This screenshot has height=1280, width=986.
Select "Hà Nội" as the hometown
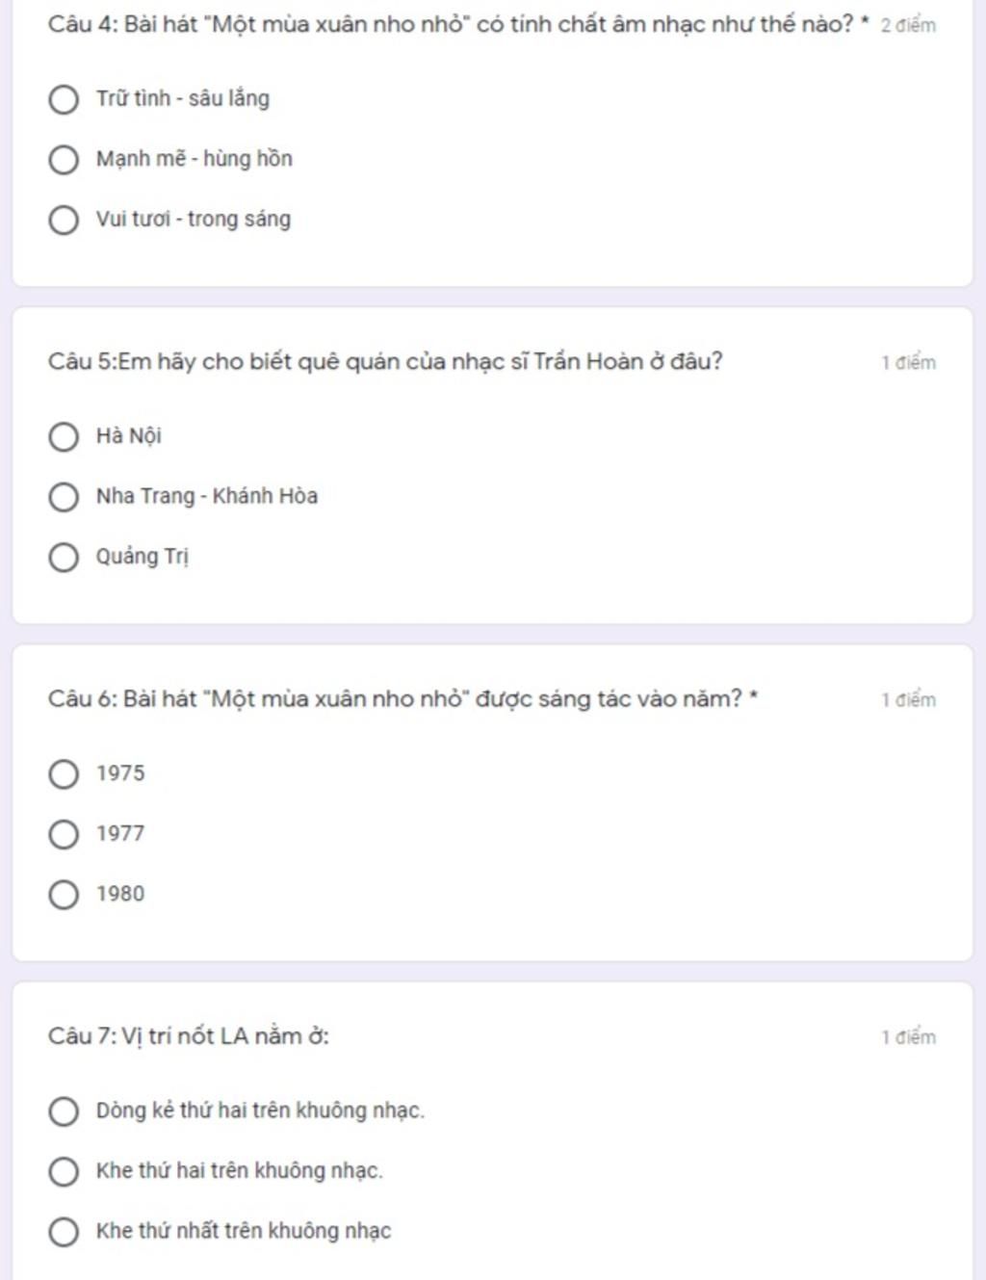click(64, 436)
